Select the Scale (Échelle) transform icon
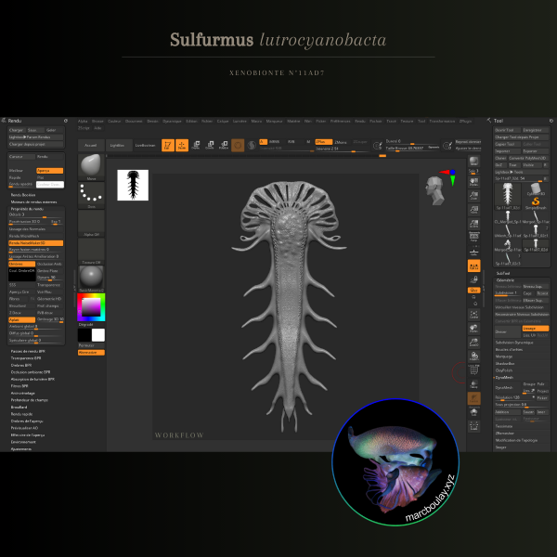The width and height of the screenshot is (557, 557). [x=210, y=146]
